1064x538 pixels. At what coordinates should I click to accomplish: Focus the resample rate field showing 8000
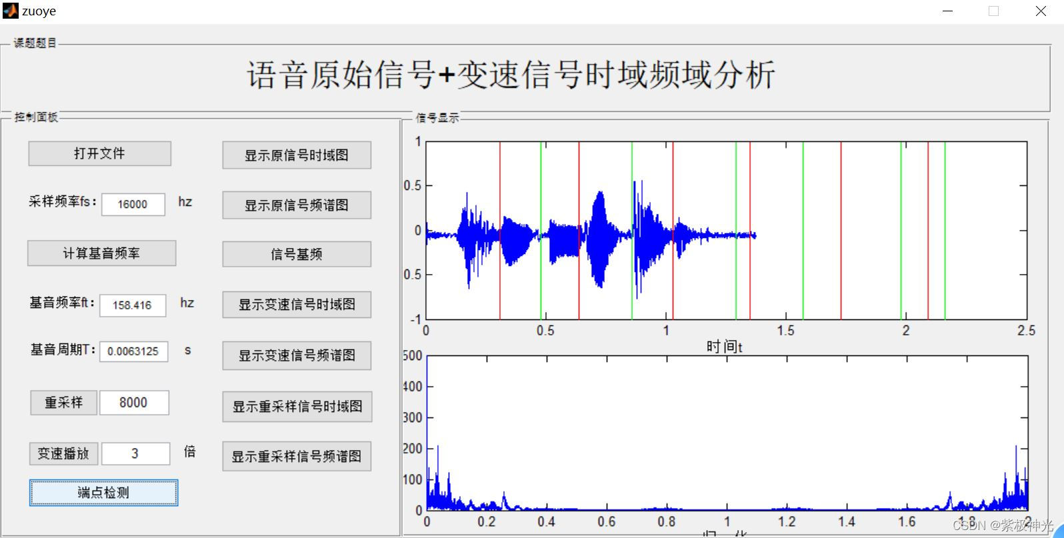(x=134, y=403)
